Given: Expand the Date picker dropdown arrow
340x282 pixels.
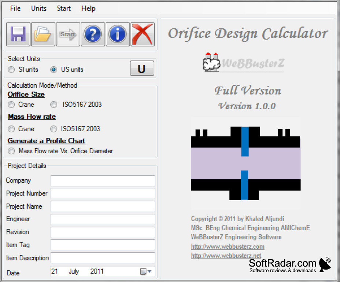Looking at the screenshot, I should (x=149, y=271).
